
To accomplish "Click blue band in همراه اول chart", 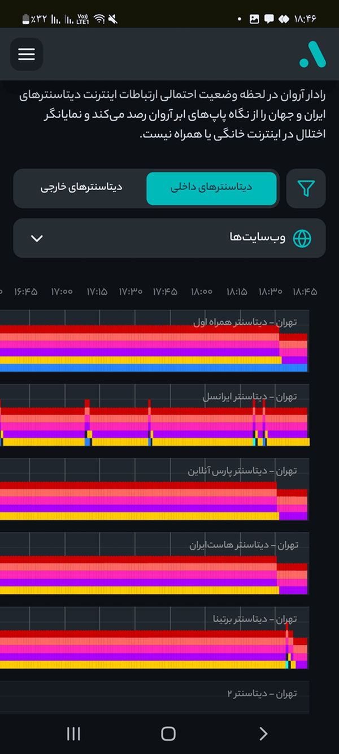I will point(154,368).
